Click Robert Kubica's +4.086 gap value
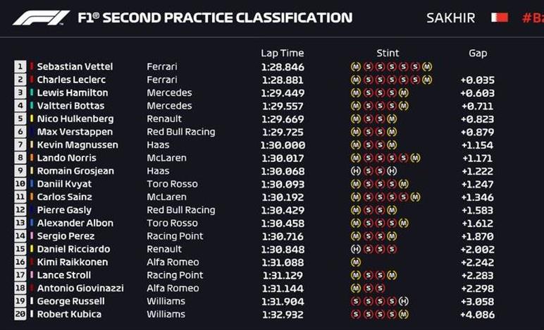The width and height of the screenshot is (544, 330). point(478,314)
